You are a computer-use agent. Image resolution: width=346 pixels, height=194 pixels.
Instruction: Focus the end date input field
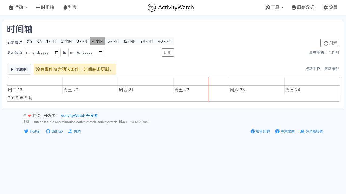pos(86,53)
